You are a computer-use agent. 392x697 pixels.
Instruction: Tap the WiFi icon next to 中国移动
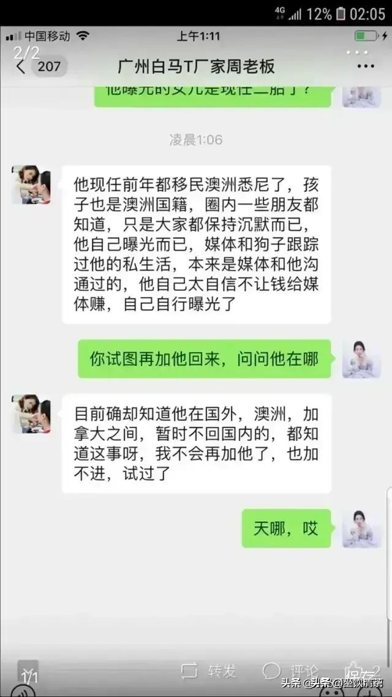pyautogui.click(x=82, y=36)
